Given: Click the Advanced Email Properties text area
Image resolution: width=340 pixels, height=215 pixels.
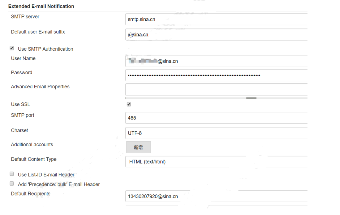Looking at the screenshot, I should pyautogui.click(x=216, y=89).
